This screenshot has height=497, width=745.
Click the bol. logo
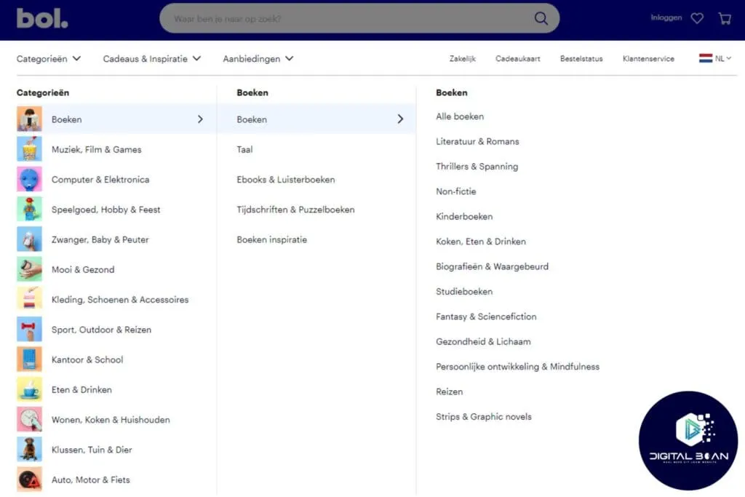point(42,18)
